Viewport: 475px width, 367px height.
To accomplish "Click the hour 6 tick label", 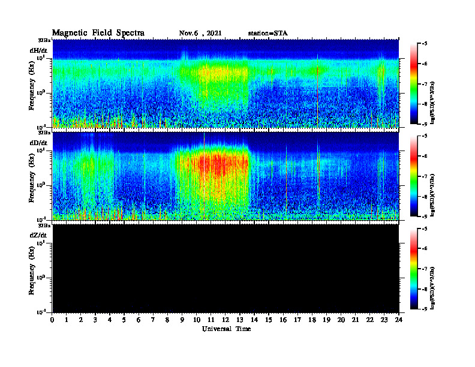I will (x=139, y=320).
